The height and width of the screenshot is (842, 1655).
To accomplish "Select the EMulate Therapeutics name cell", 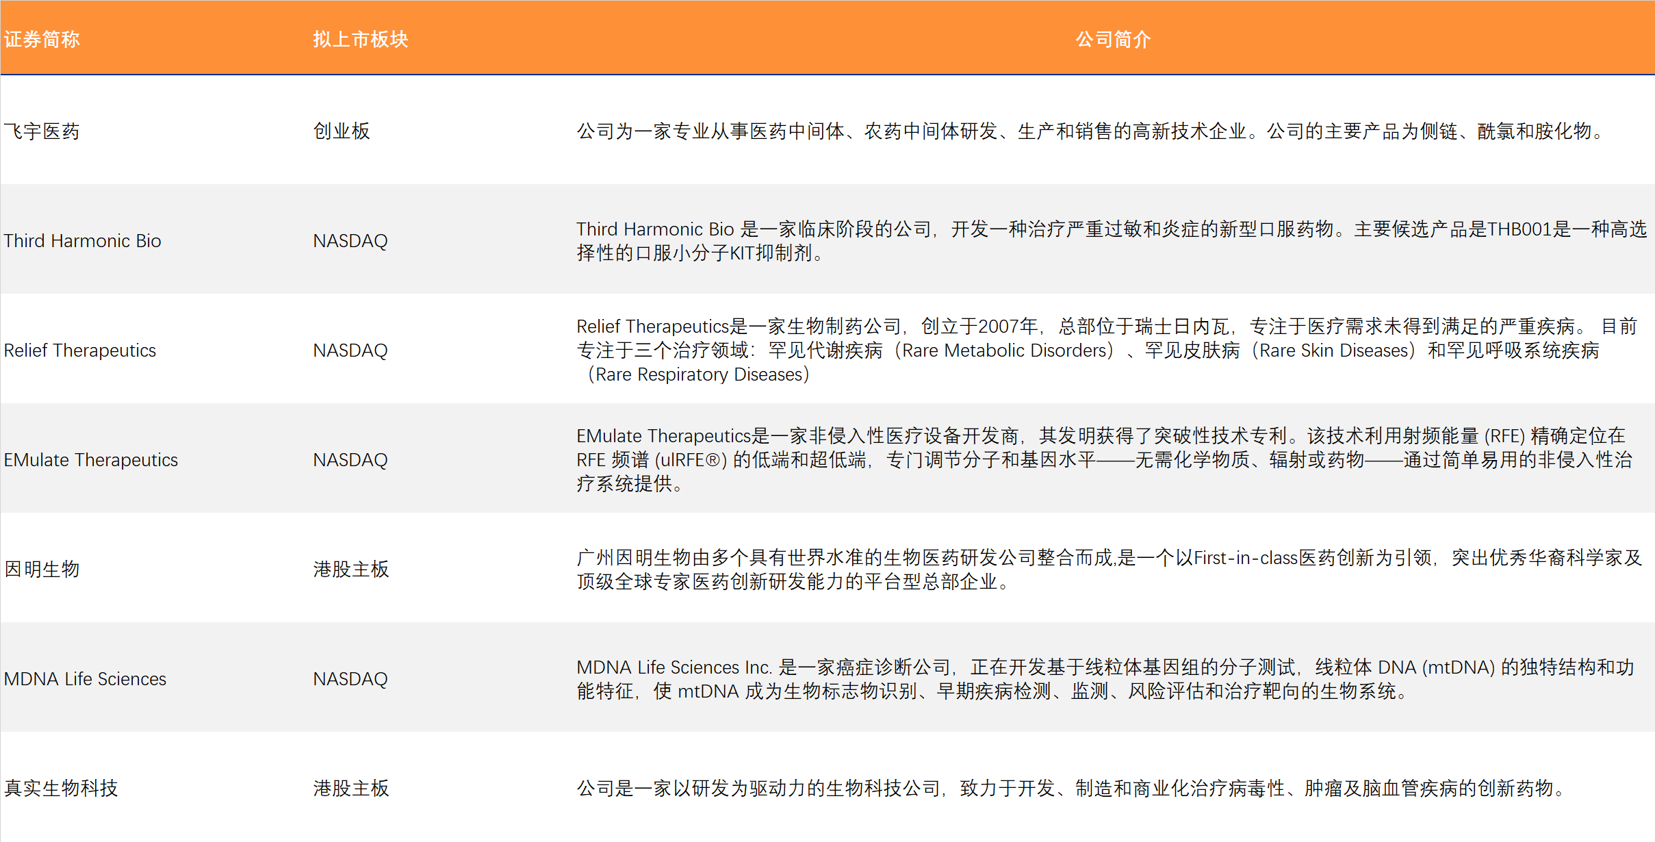I will tap(91, 459).
